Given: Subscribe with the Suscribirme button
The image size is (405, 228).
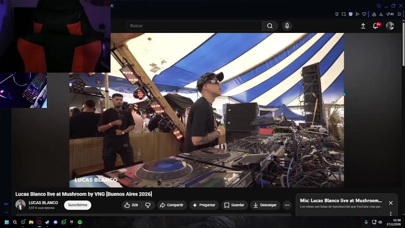Looking at the screenshot, I should tap(78, 205).
